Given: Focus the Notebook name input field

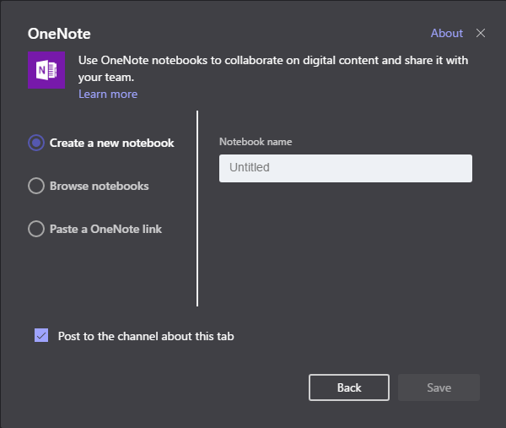Looking at the screenshot, I should [346, 168].
